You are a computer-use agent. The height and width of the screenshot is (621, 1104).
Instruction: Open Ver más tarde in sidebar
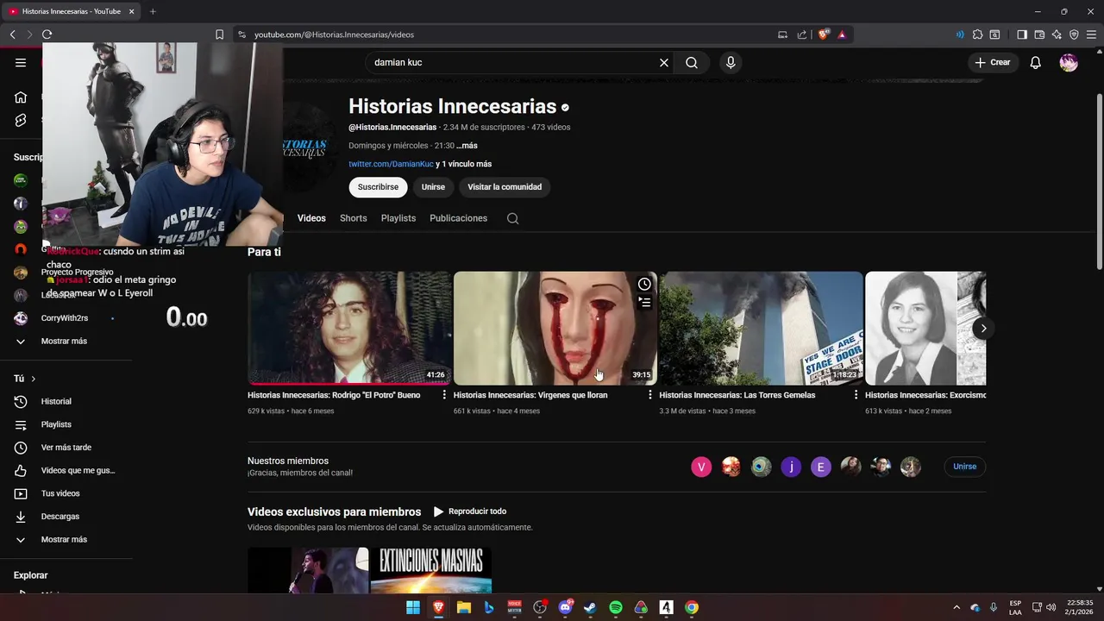tap(66, 448)
